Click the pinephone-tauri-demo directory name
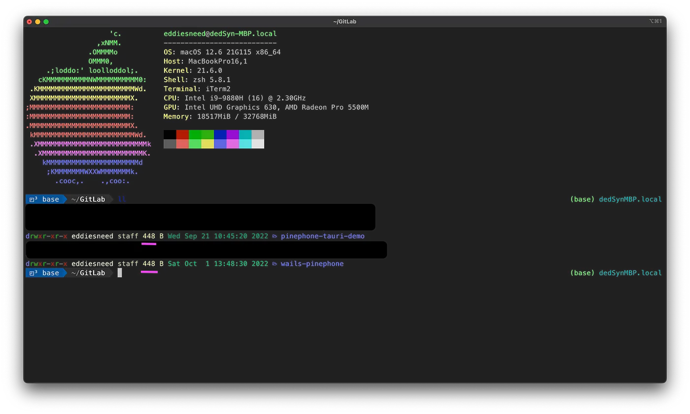Screen dimensions: 690x414 (323, 236)
